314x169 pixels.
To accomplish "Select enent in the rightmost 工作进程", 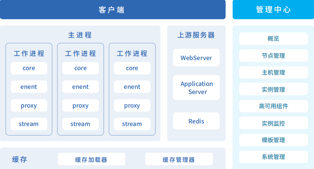I will pos(132,87).
